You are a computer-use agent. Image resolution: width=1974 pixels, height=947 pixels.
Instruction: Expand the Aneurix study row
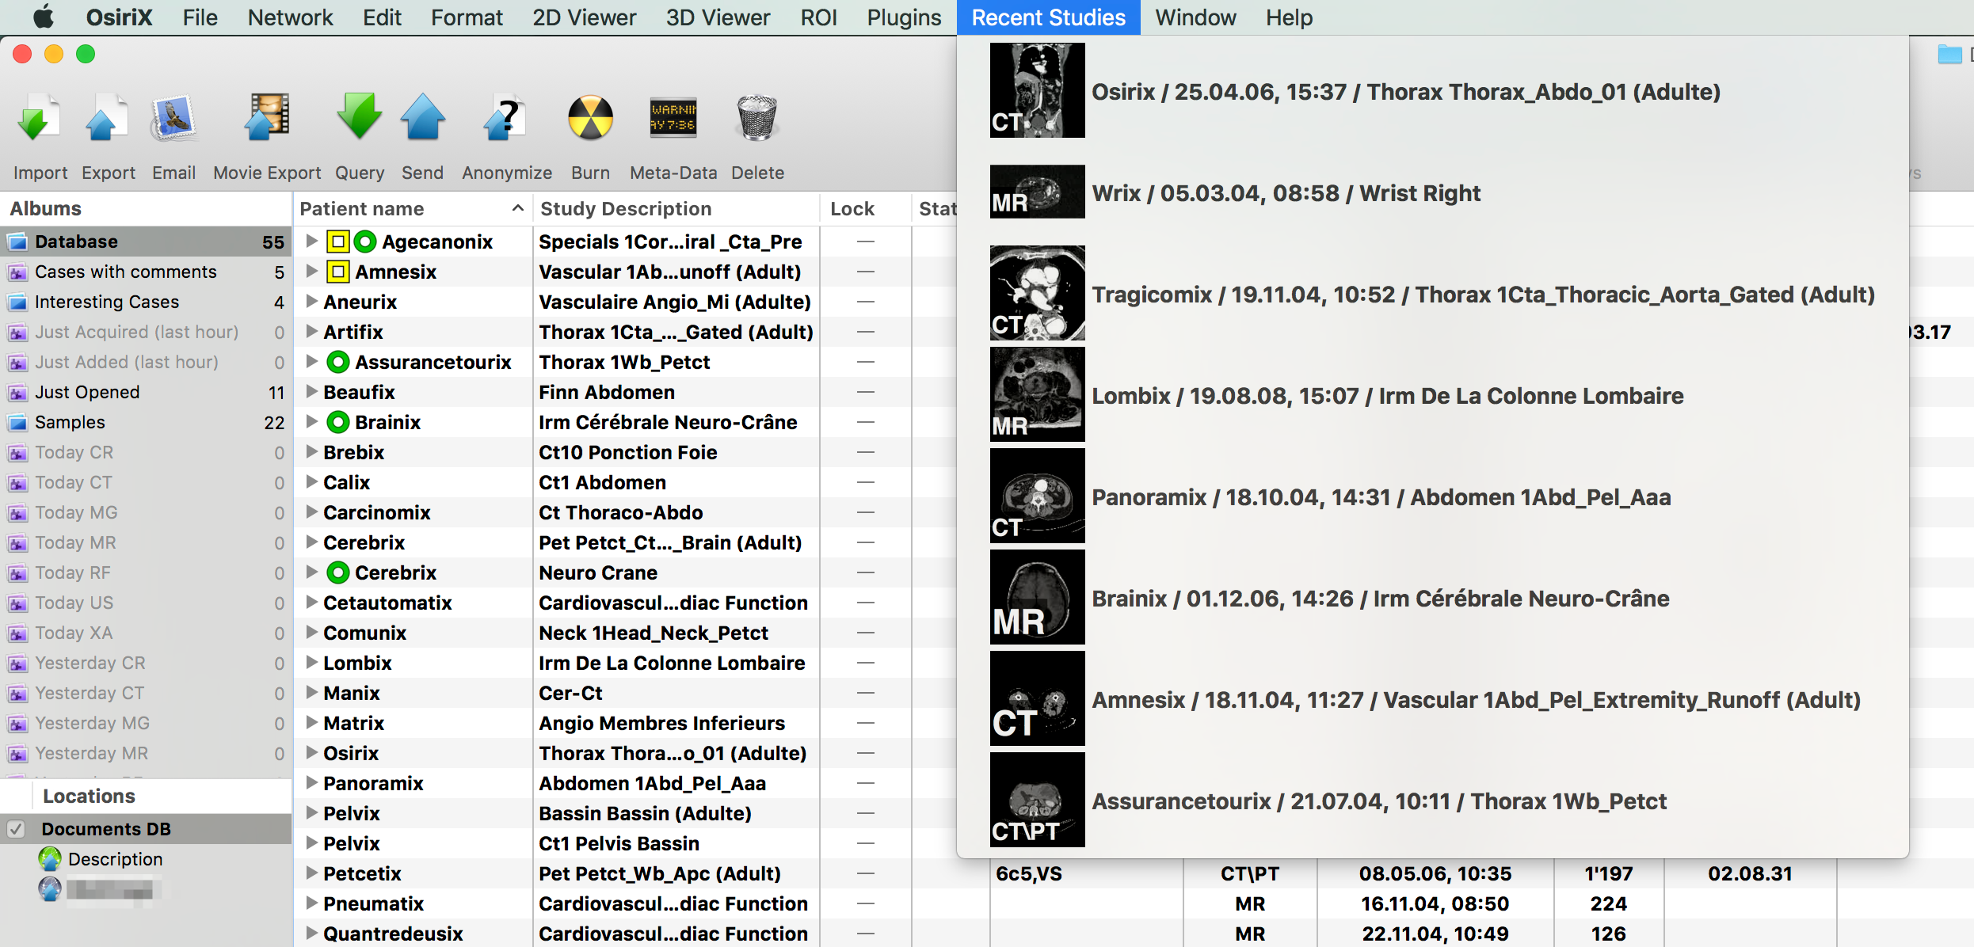311,301
